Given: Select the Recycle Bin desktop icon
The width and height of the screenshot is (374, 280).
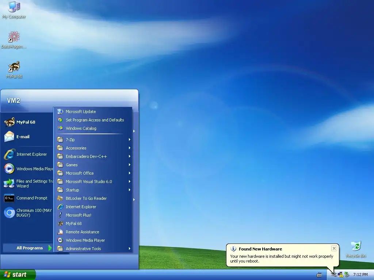Looking at the screenshot, I should [x=356, y=249].
